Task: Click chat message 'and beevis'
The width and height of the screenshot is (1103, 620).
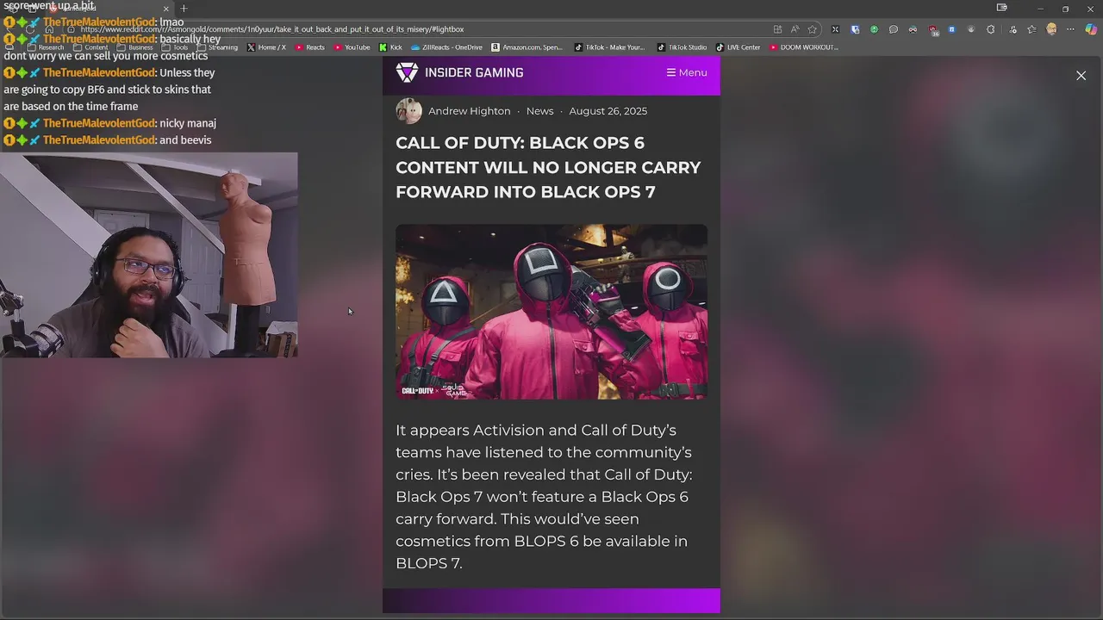Action: point(185,140)
